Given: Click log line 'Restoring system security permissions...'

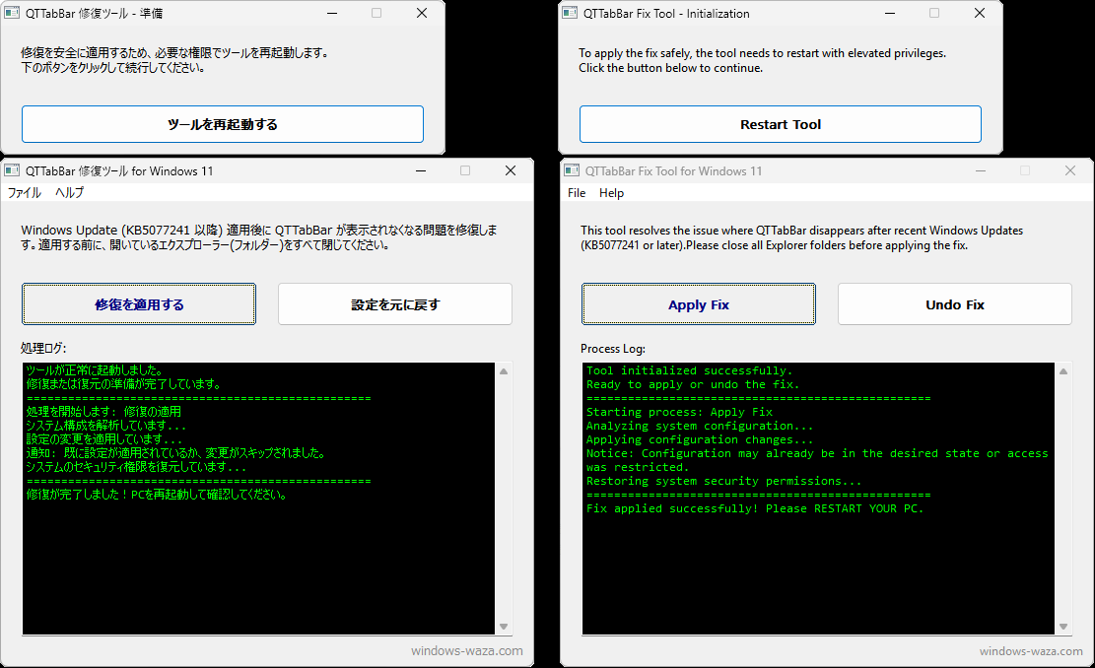Looking at the screenshot, I should pos(724,481).
